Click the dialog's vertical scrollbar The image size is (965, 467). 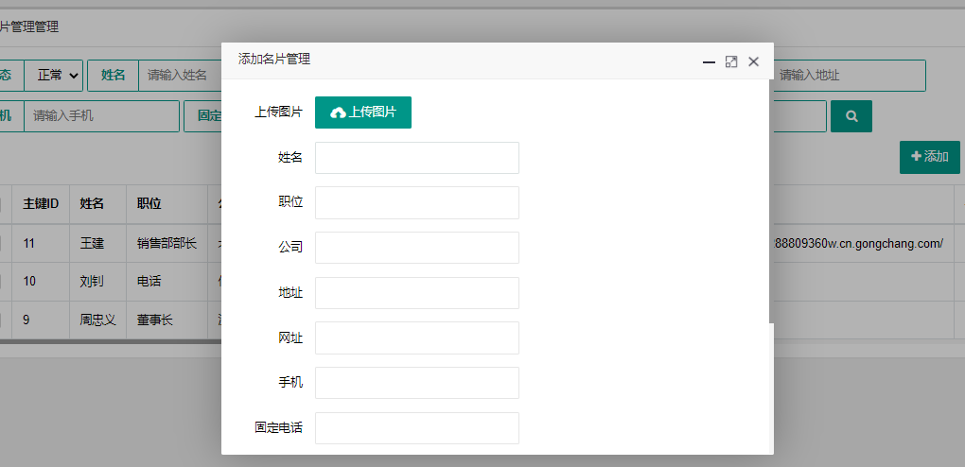tap(771, 201)
